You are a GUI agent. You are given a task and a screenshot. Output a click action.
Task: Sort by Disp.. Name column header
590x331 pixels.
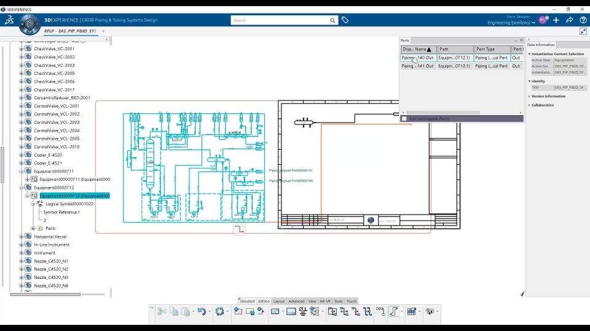coord(419,49)
